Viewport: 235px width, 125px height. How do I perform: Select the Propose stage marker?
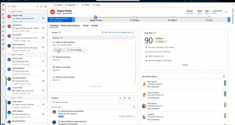(x=173, y=17)
